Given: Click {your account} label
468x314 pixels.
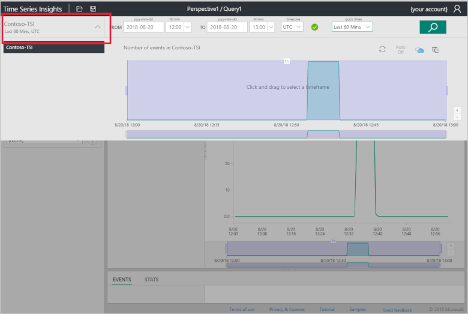Looking at the screenshot, I should click(x=429, y=9).
